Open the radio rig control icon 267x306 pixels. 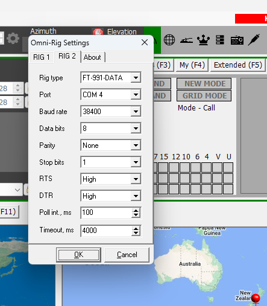pos(237,40)
